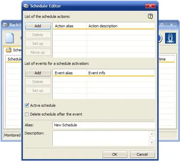This screenshot has height=161, width=180.
Task: Toggle the Active schedule checkbox
Action: click(27, 105)
